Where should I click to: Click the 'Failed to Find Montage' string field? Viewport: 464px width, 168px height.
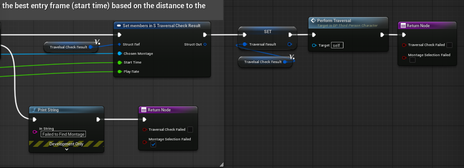(x=63, y=134)
